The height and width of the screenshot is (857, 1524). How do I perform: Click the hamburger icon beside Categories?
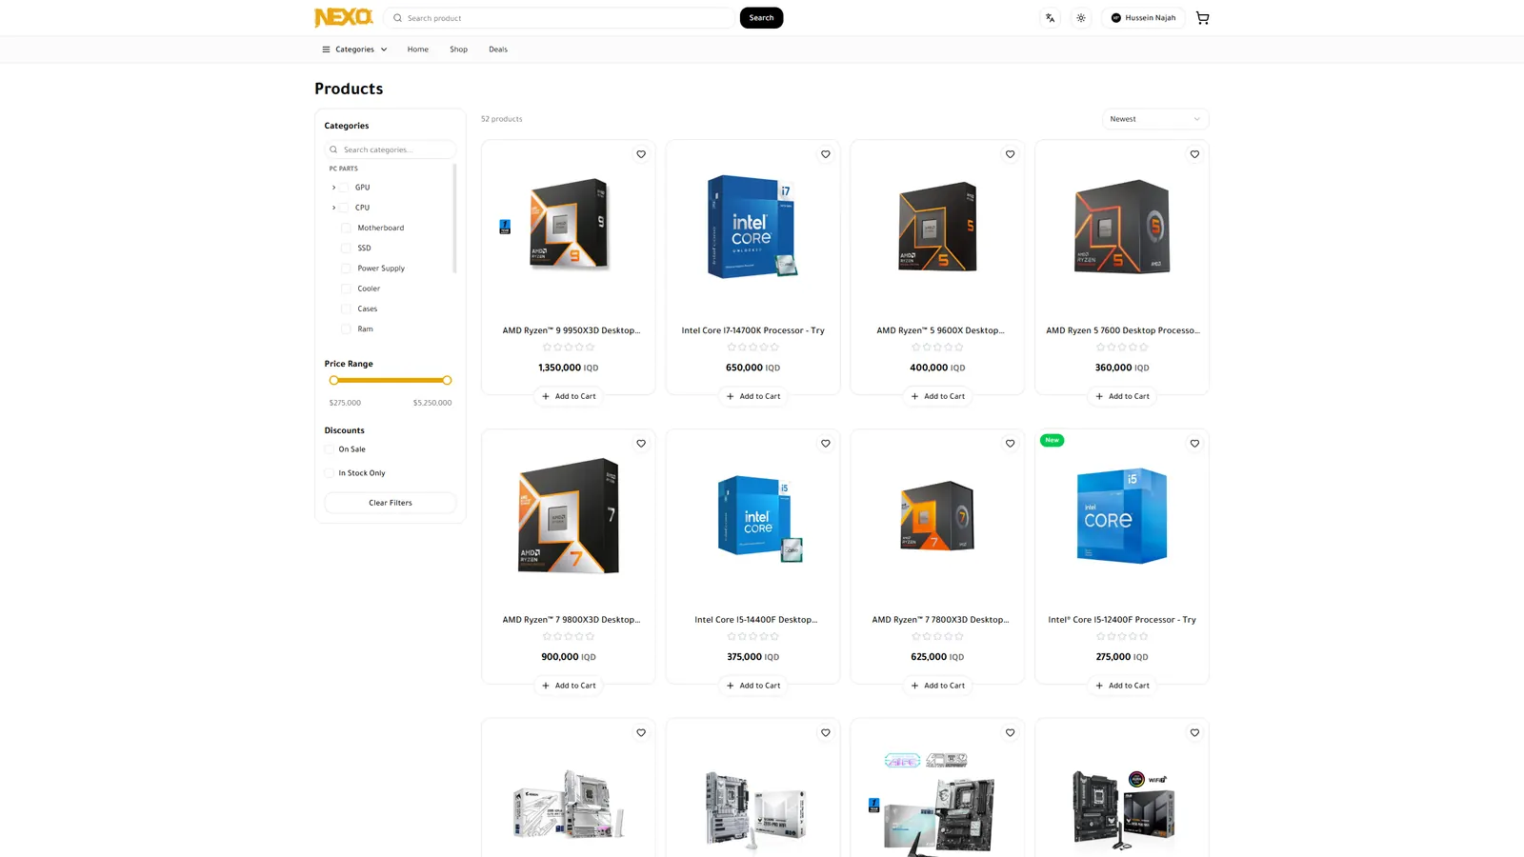click(326, 50)
